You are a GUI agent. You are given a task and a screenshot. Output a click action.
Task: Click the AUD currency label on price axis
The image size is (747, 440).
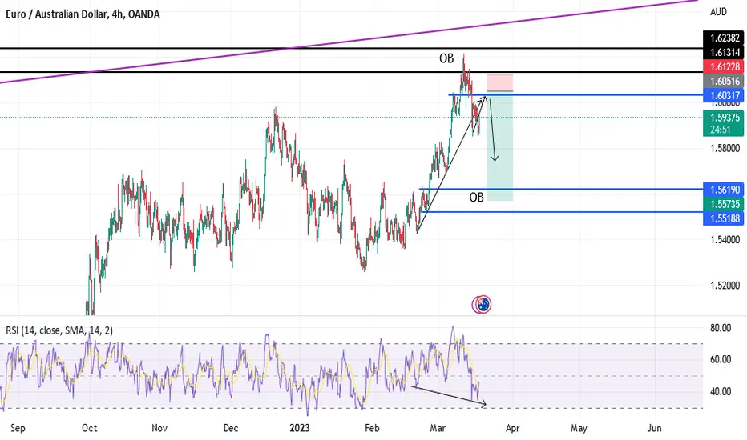pyautogui.click(x=718, y=12)
